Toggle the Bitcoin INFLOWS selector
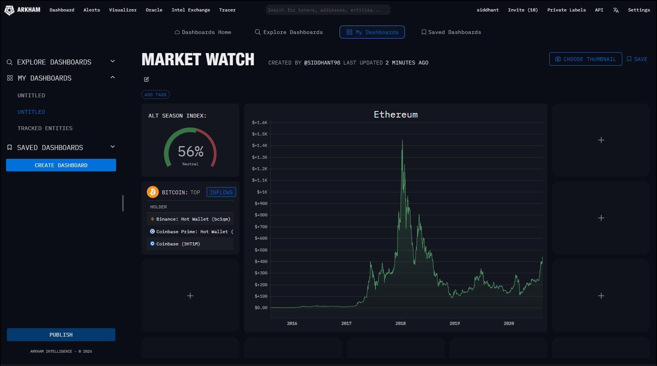This screenshot has height=366, width=657. pyautogui.click(x=221, y=192)
